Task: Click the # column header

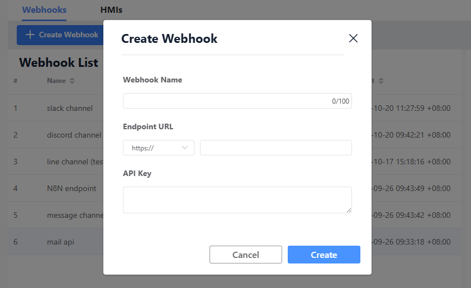Action: (16, 81)
